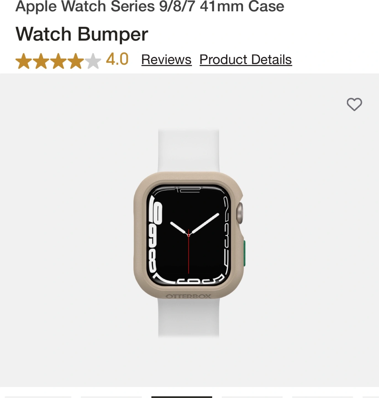
Task: Select the fourth image thumbnail
Action: (x=252, y=397)
